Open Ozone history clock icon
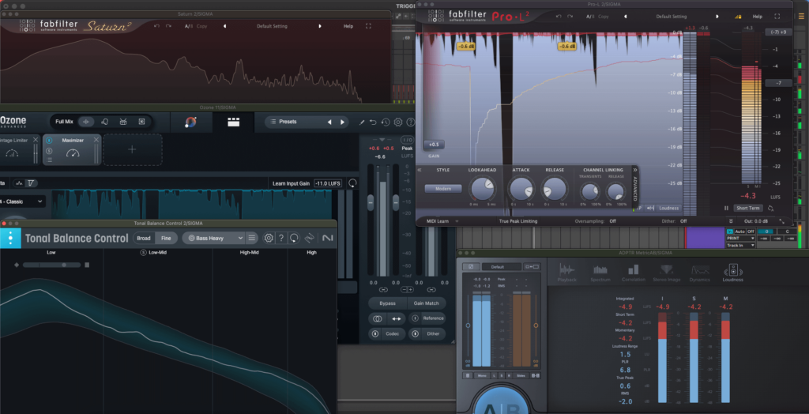The image size is (809, 414). click(386, 122)
